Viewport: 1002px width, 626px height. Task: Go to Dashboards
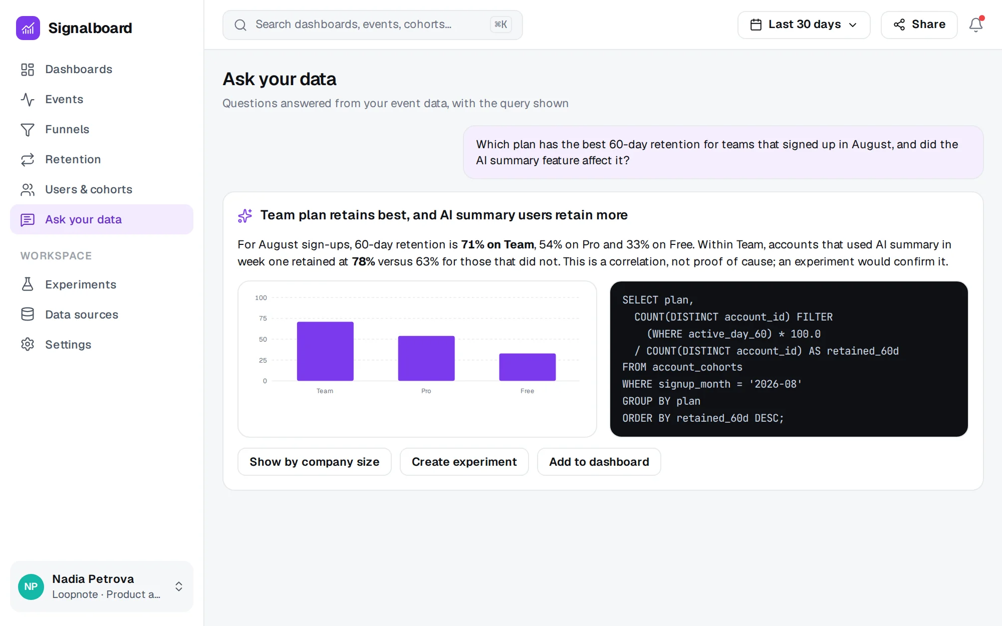pos(102,69)
